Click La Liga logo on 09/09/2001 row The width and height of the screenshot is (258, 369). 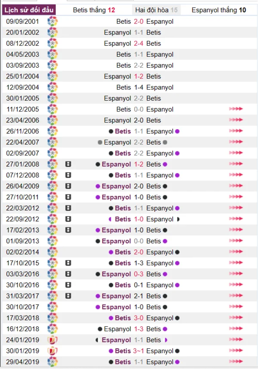(52, 22)
